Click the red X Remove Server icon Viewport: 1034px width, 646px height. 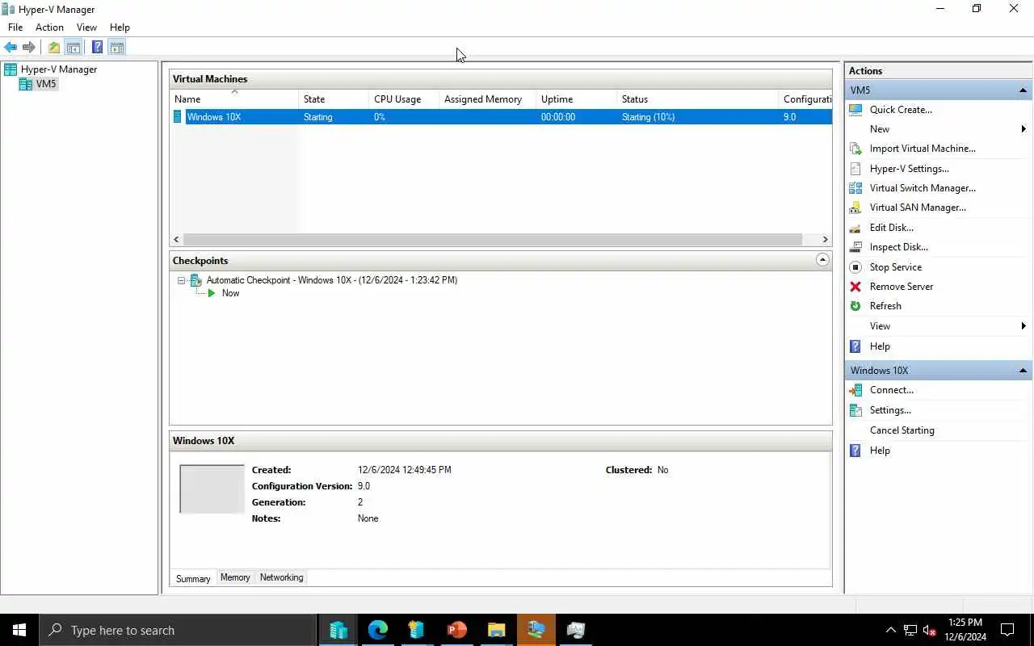(855, 287)
